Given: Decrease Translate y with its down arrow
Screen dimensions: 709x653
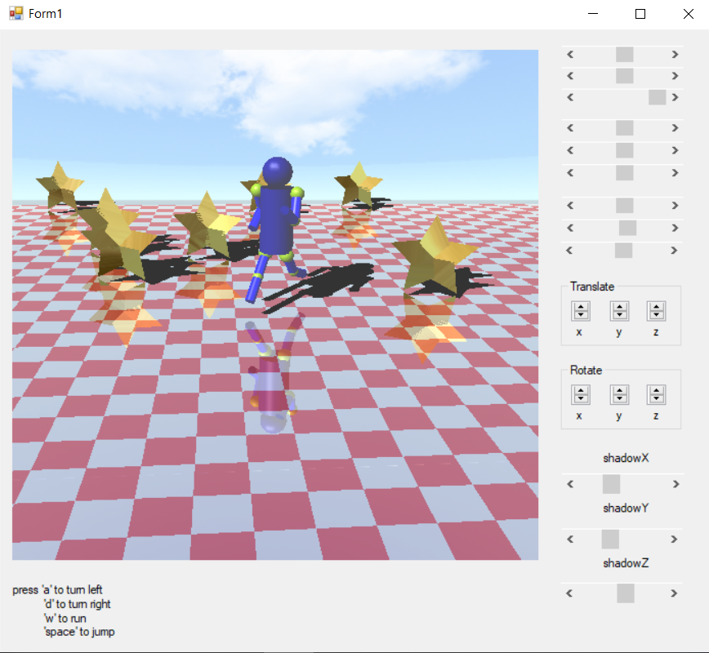Looking at the screenshot, I should click(x=619, y=315).
